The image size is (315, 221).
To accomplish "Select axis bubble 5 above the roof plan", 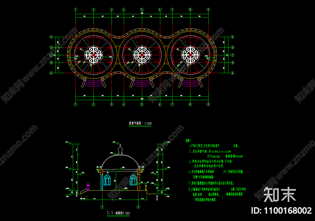I will [142, 10].
